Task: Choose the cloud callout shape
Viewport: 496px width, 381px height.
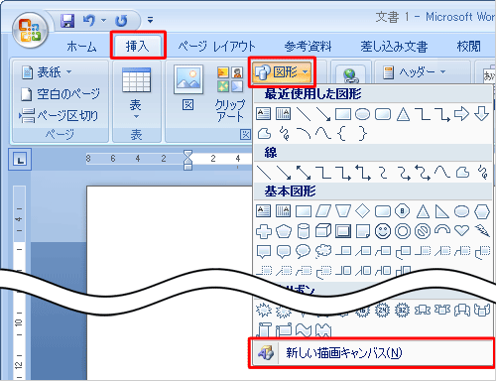Action: pos(323,251)
